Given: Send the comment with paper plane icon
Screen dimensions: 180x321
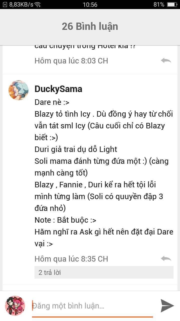Looking at the screenshot, I should tap(167, 306).
